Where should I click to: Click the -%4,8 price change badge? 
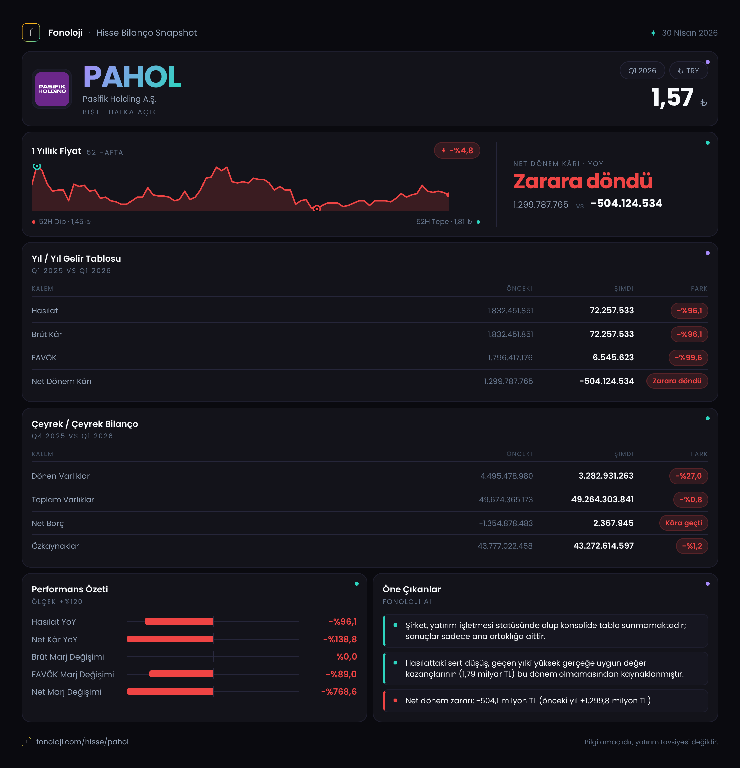(457, 150)
